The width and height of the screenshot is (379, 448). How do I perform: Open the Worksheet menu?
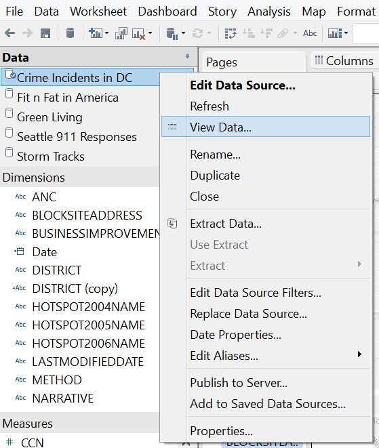click(98, 12)
